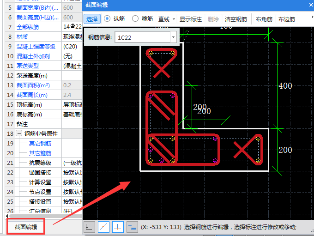314x236 pixels.
Task: Click the orthogonal mode icon in status bar
Action: [89, 227]
